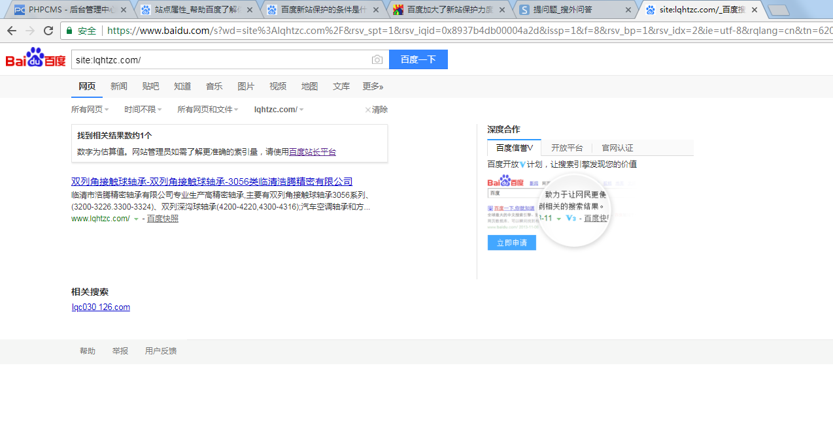Open 百度快照 of the search result
The height and width of the screenshot is (436, 833).
pyautogui.click(x=162, y=219)
